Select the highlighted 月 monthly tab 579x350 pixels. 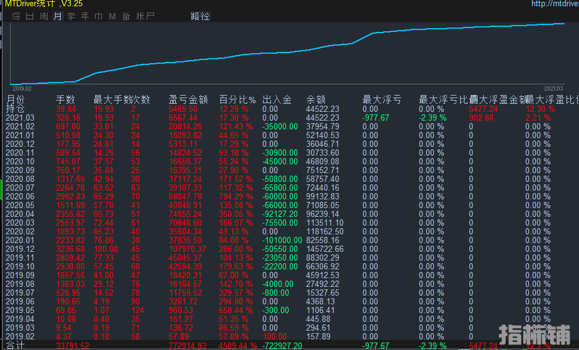(x=58, y=16)
